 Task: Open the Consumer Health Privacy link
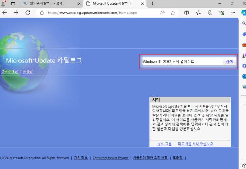click(x=110, y=158)
